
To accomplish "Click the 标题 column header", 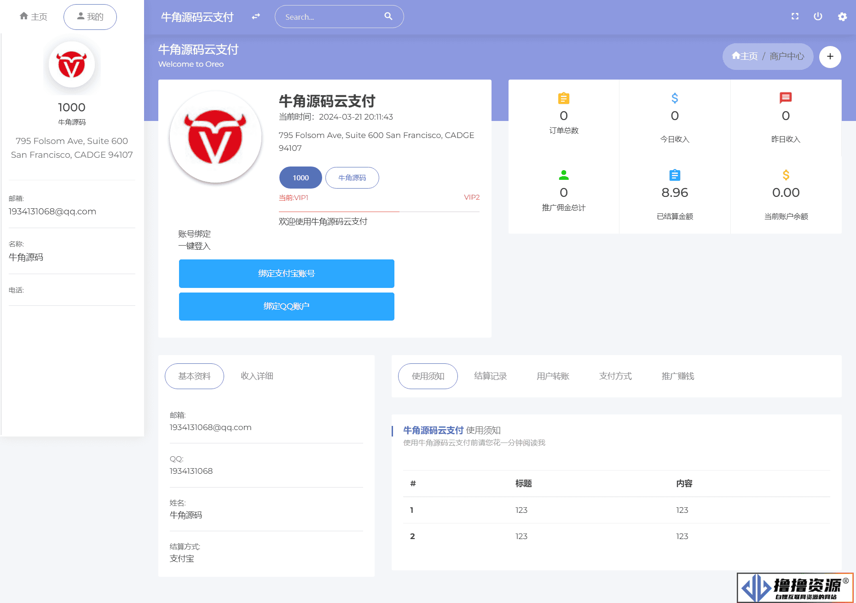I will (x=524, y=483).
